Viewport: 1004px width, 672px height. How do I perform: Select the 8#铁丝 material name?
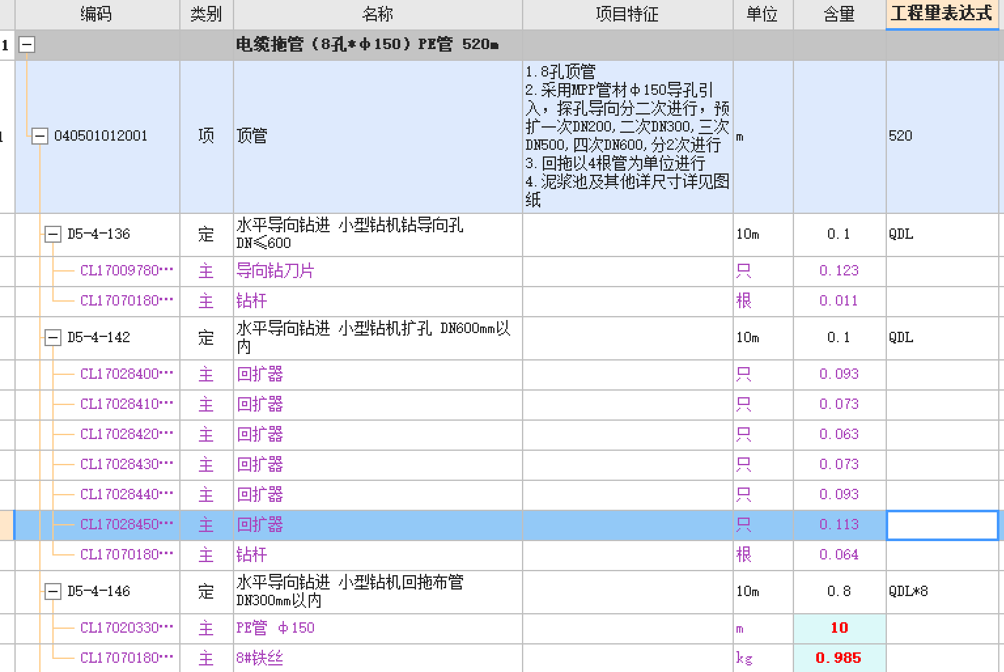pos(260,658)
